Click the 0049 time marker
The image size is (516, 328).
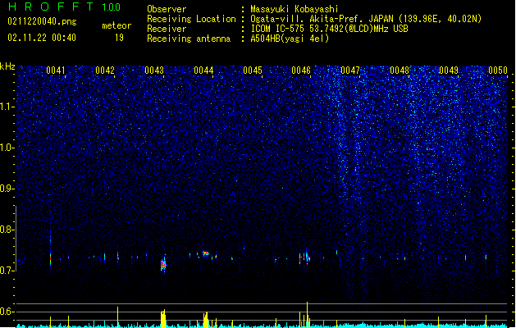(x=449, y=71)
